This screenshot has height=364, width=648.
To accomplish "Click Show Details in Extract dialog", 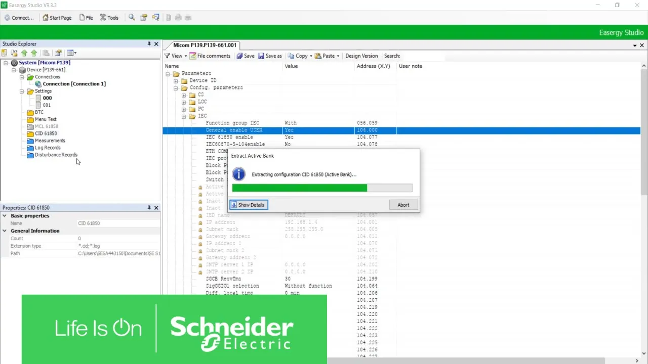I will (x=249, y=205).
